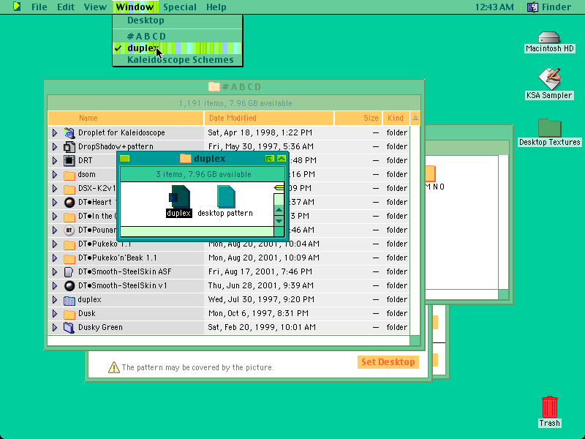
Task: Click DT•Pukeko'n'Beak 1.1 folder icon
Action: 69,258
